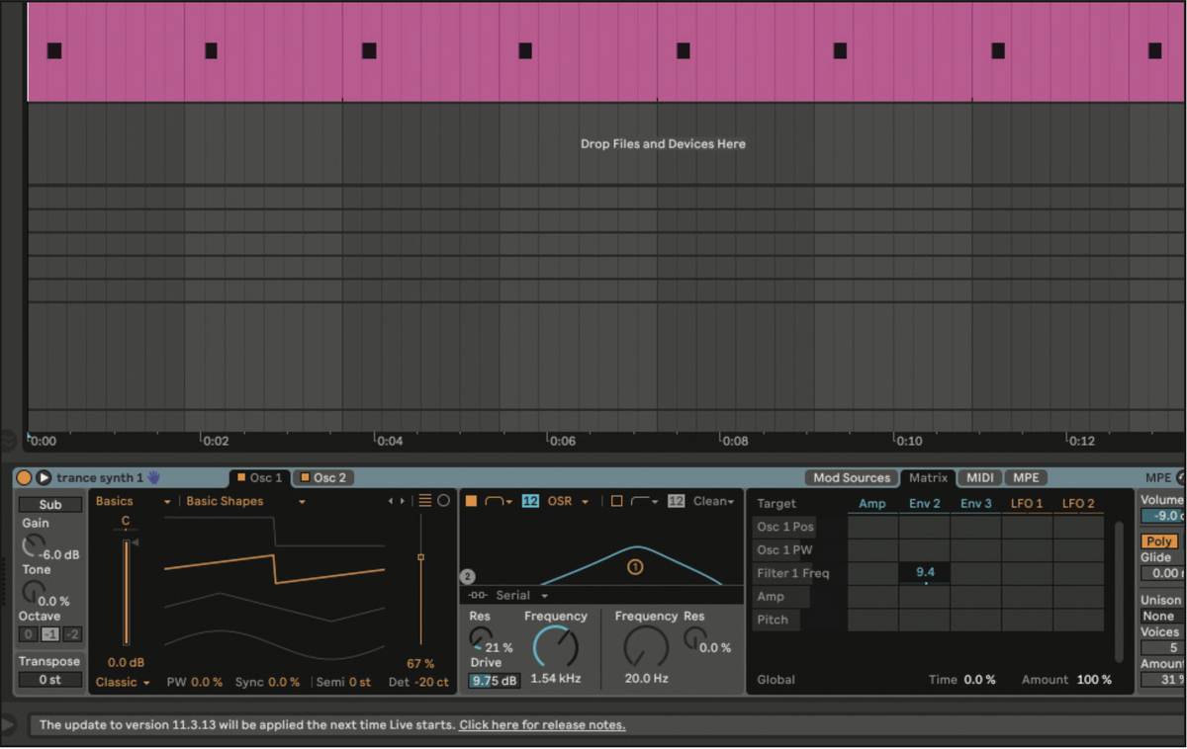Select Sub octave 0

[29, 634]
